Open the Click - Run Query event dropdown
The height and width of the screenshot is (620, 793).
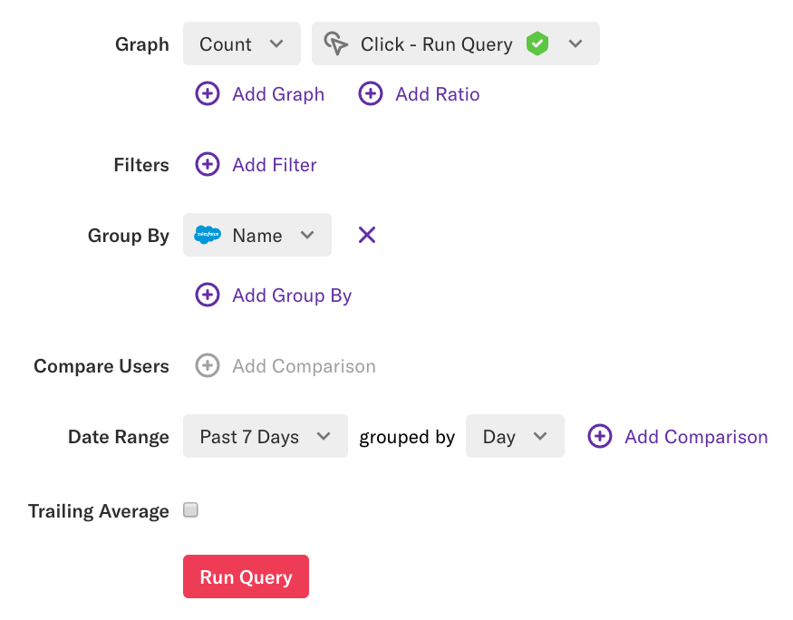click(x=456, y=44)
